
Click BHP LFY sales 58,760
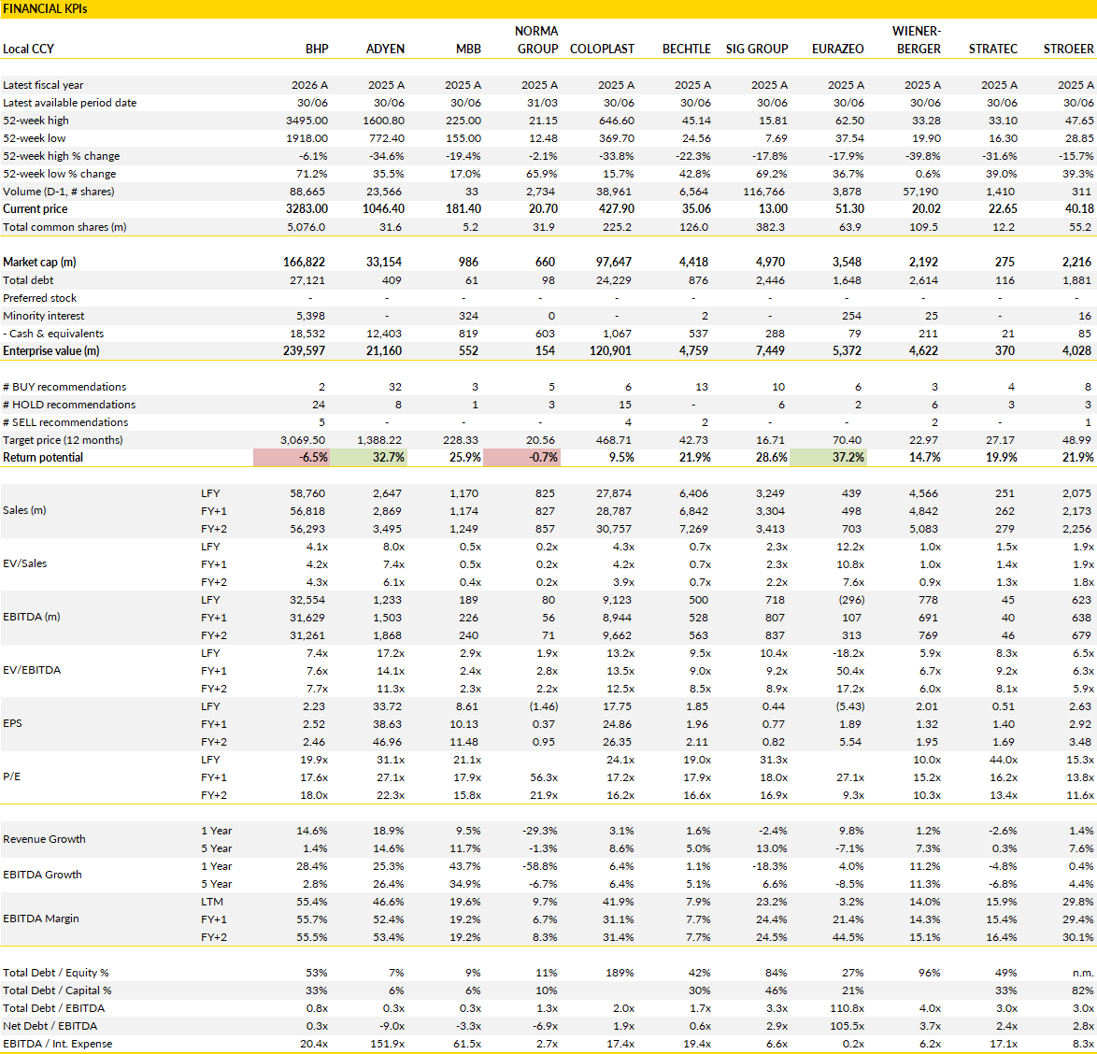click(307, 493)
